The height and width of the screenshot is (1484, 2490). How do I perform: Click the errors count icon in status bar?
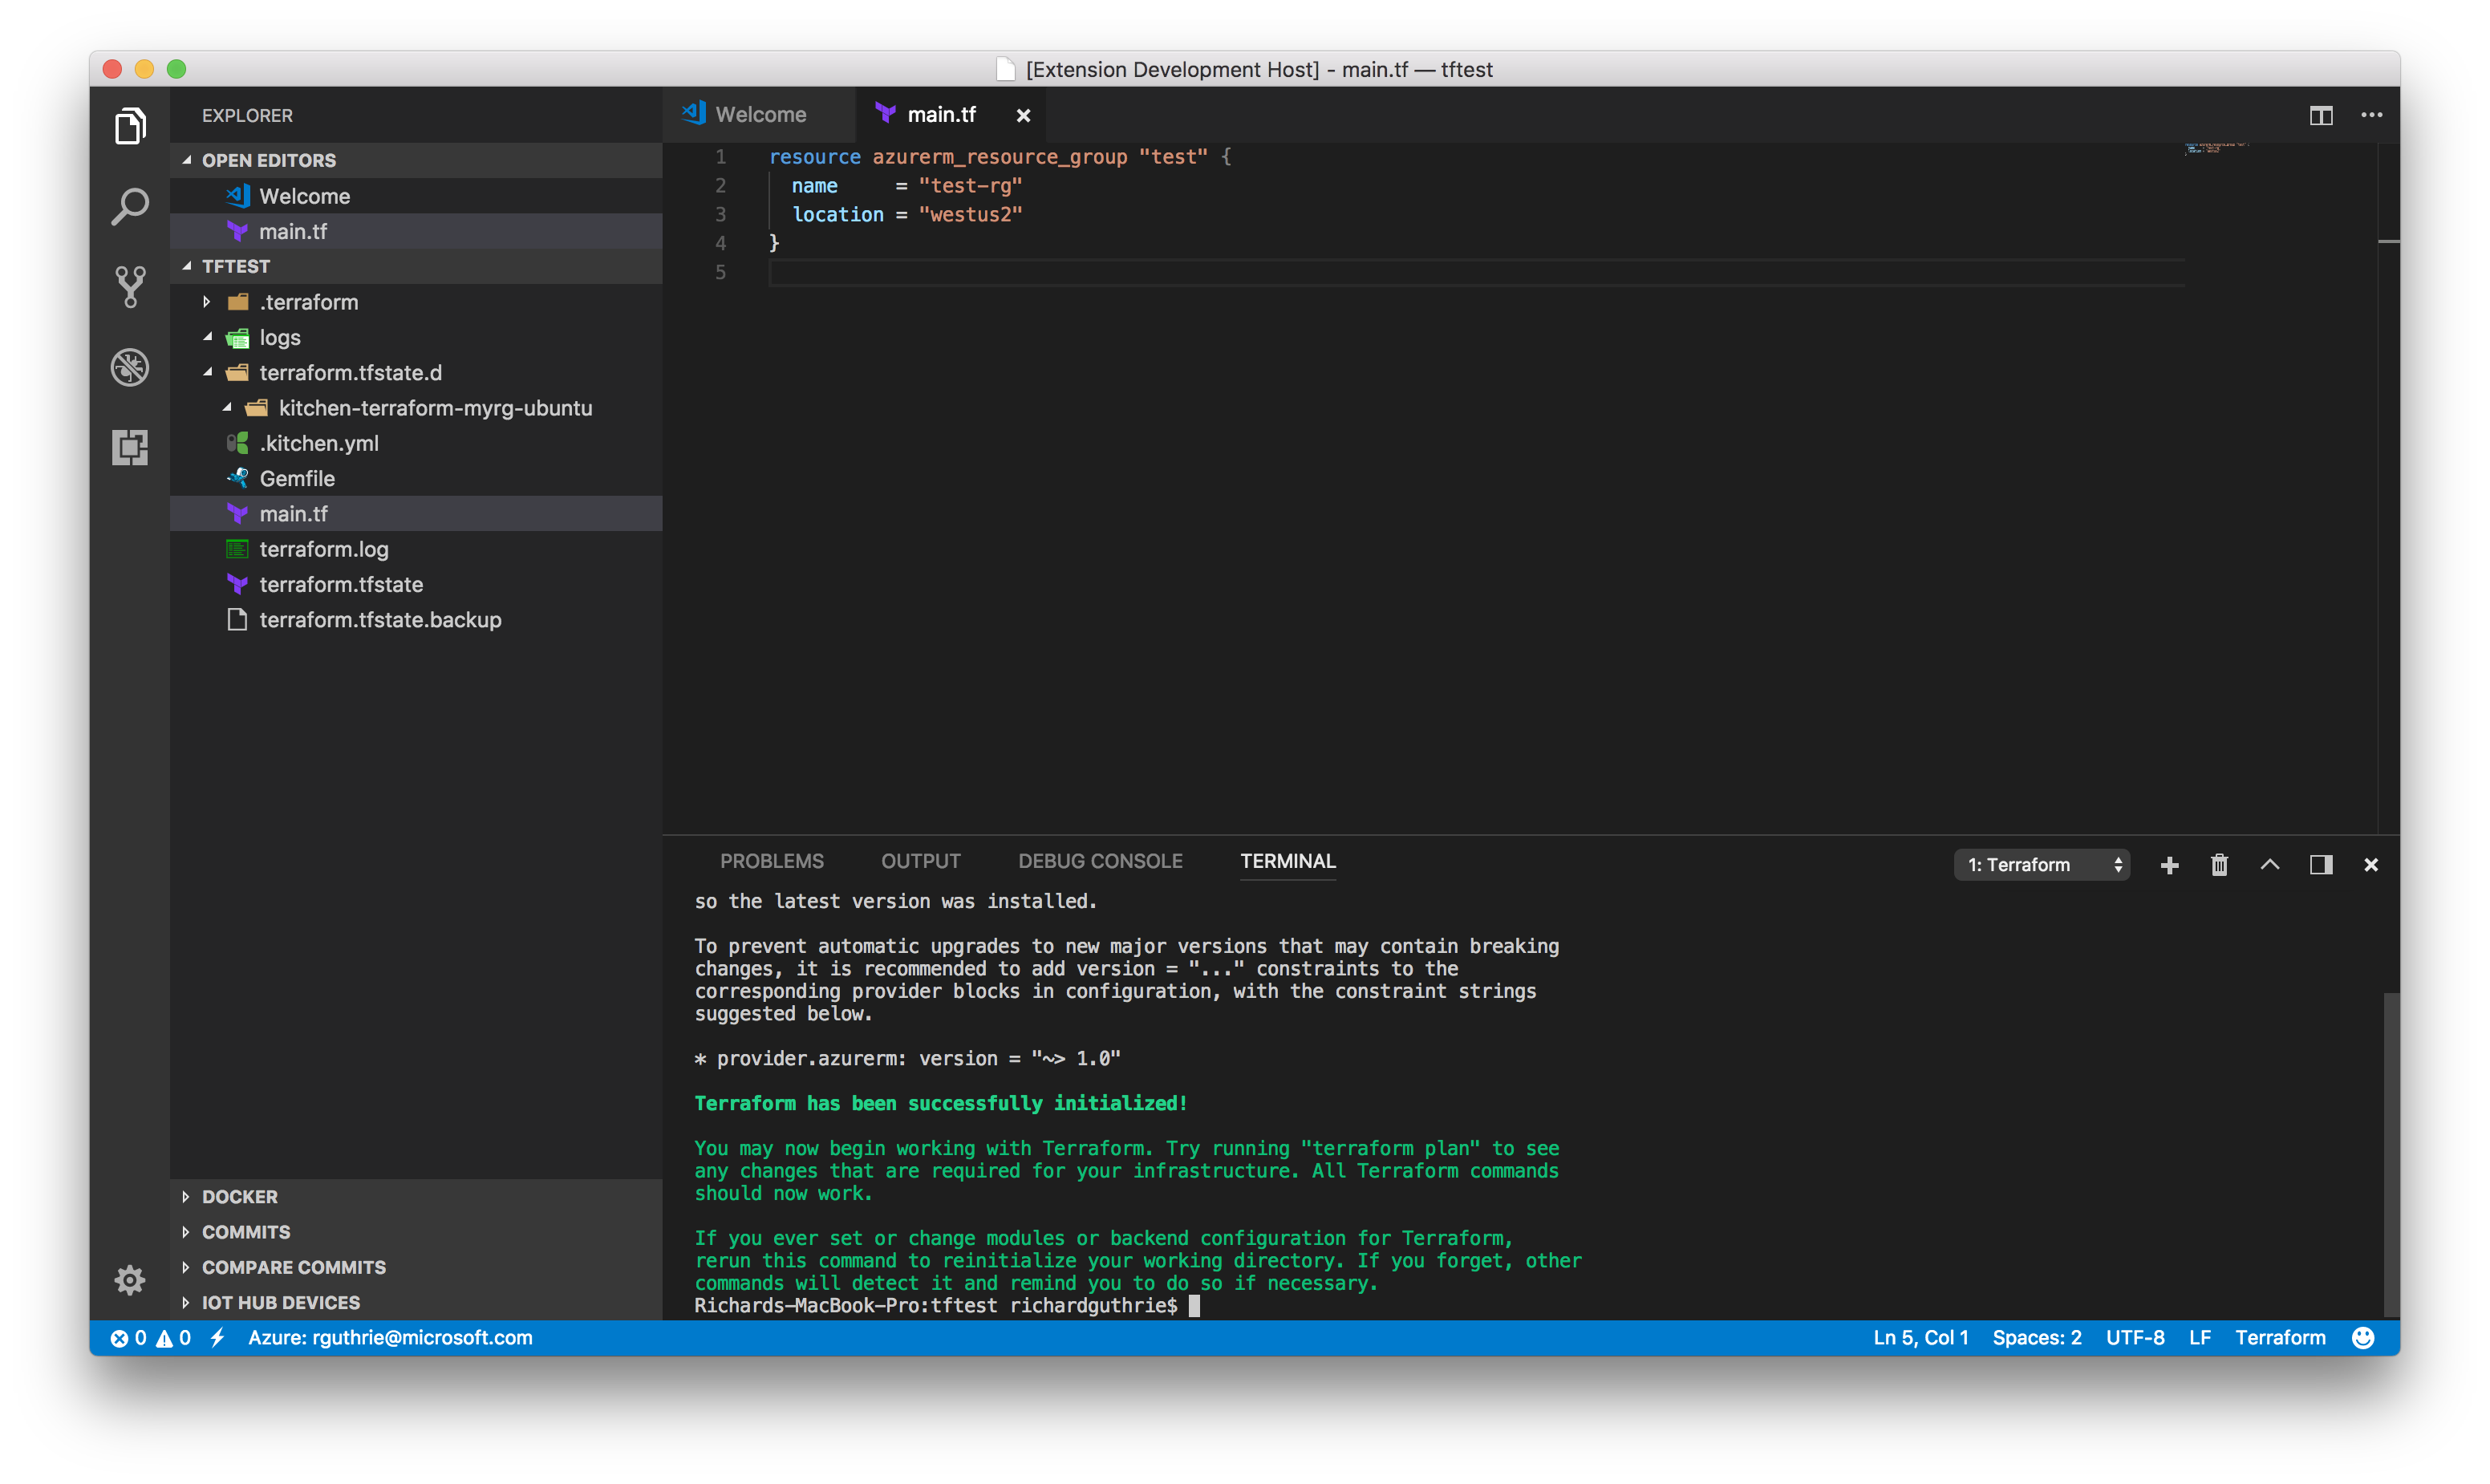pos(119,1338)
